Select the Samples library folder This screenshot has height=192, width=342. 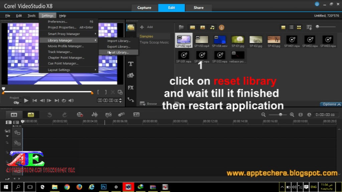(146, 36)
